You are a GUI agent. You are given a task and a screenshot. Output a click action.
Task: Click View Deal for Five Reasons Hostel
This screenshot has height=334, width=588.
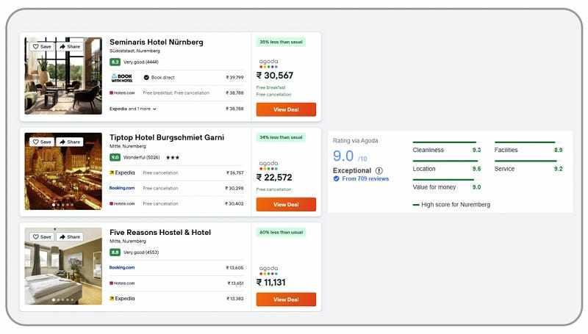point(286,299)
